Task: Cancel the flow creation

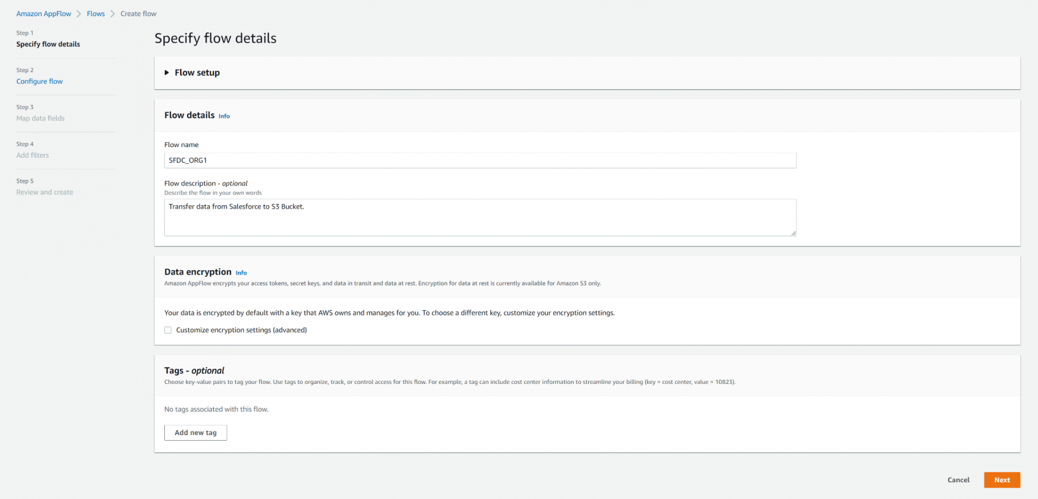Action: click(957, 480)
